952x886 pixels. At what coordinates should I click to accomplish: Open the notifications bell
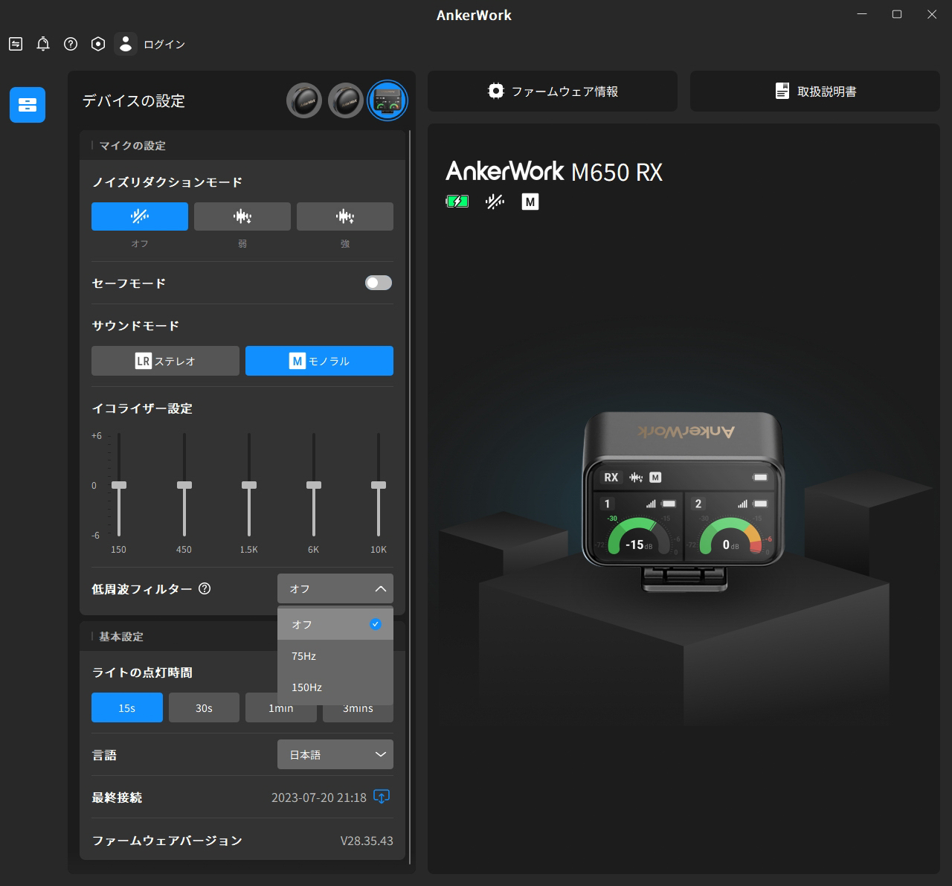click(x=43, y=44)
